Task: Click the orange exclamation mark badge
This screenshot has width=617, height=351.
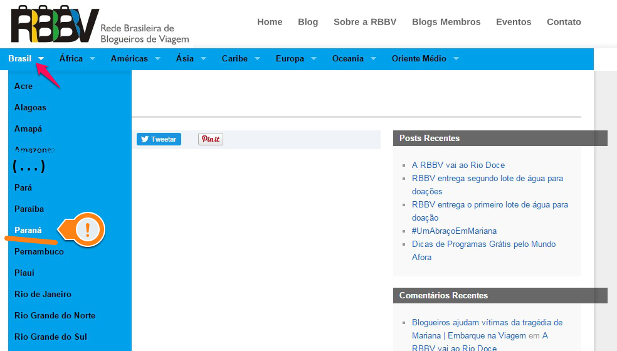Action: tap(87, 230)
